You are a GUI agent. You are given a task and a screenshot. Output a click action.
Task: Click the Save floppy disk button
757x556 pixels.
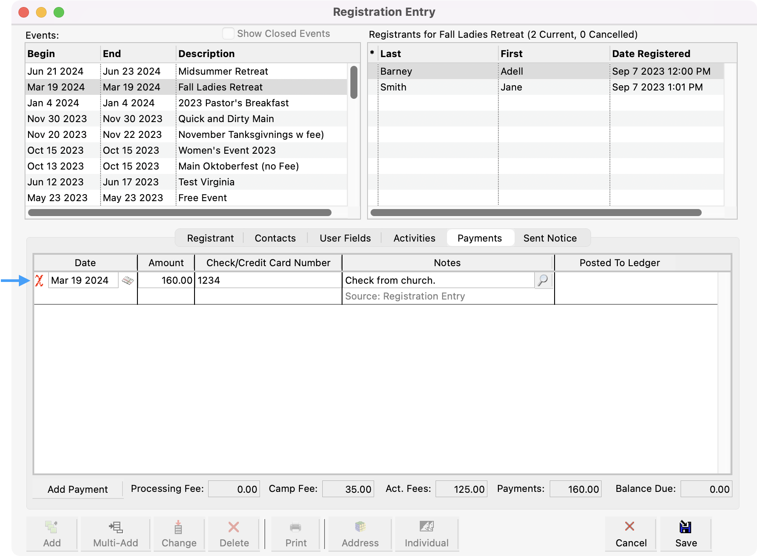click(685, 534)
